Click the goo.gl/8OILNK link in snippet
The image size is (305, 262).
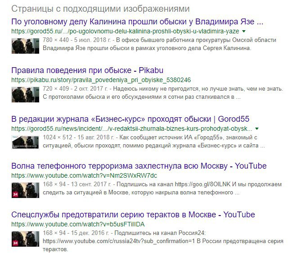coord(202,184)
